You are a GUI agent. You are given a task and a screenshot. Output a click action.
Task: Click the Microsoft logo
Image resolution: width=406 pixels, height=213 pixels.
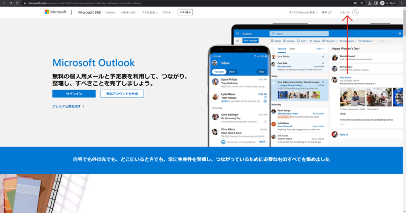coord(55,12)
